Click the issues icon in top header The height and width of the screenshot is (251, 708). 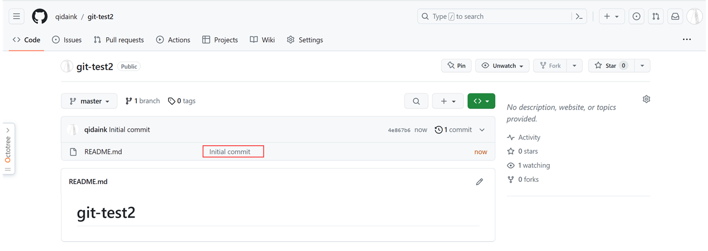click(x=637, y=17)
